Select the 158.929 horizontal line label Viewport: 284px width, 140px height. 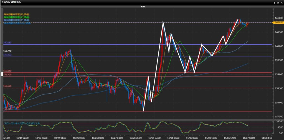(x=7, y=75)
